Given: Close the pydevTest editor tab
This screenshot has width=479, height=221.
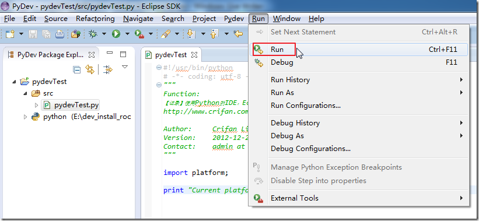Looking at the screenshot, I should pyautogui.click(x=194, y=55).
